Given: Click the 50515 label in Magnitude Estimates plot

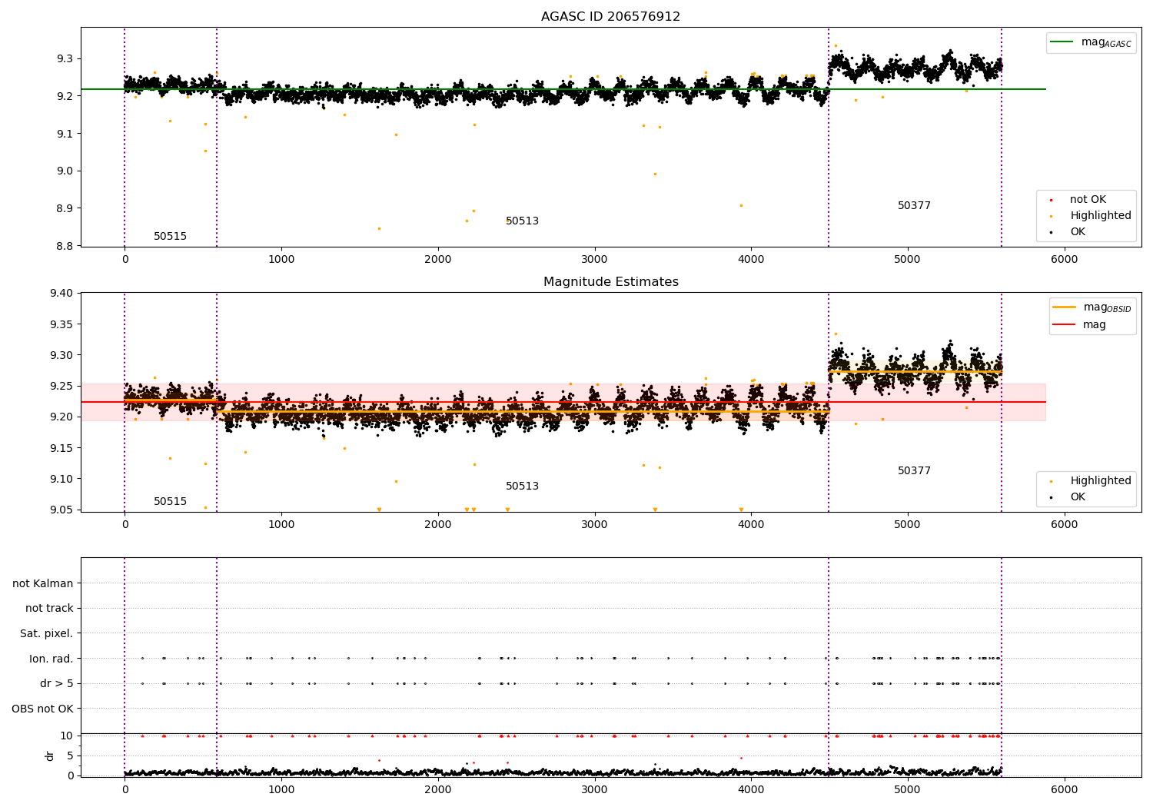Looking at the screenshot, I should click(170, 501).
